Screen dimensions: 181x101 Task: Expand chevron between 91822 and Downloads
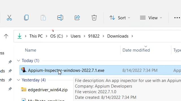tap(103, 36)
